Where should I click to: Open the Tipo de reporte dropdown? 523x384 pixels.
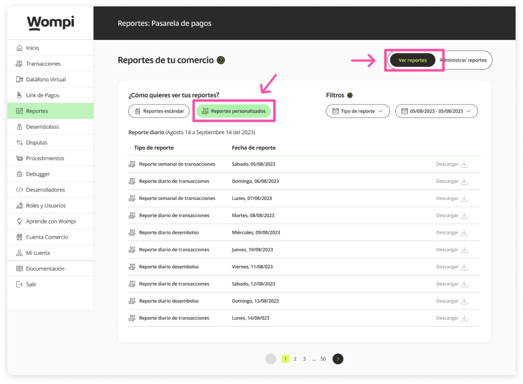(x=358, y=111)
